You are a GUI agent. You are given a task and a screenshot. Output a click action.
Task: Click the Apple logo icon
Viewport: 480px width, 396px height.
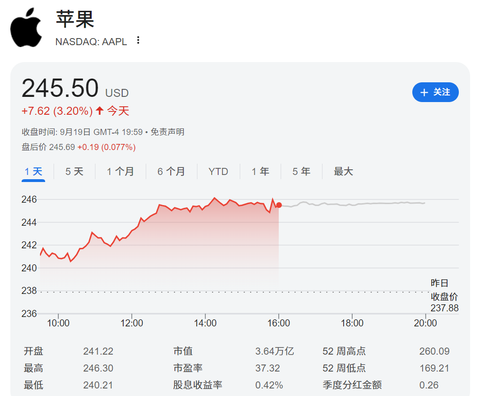(x=26, y=28)
